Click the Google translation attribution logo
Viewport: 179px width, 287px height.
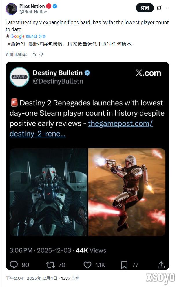[x=17, y=36]
